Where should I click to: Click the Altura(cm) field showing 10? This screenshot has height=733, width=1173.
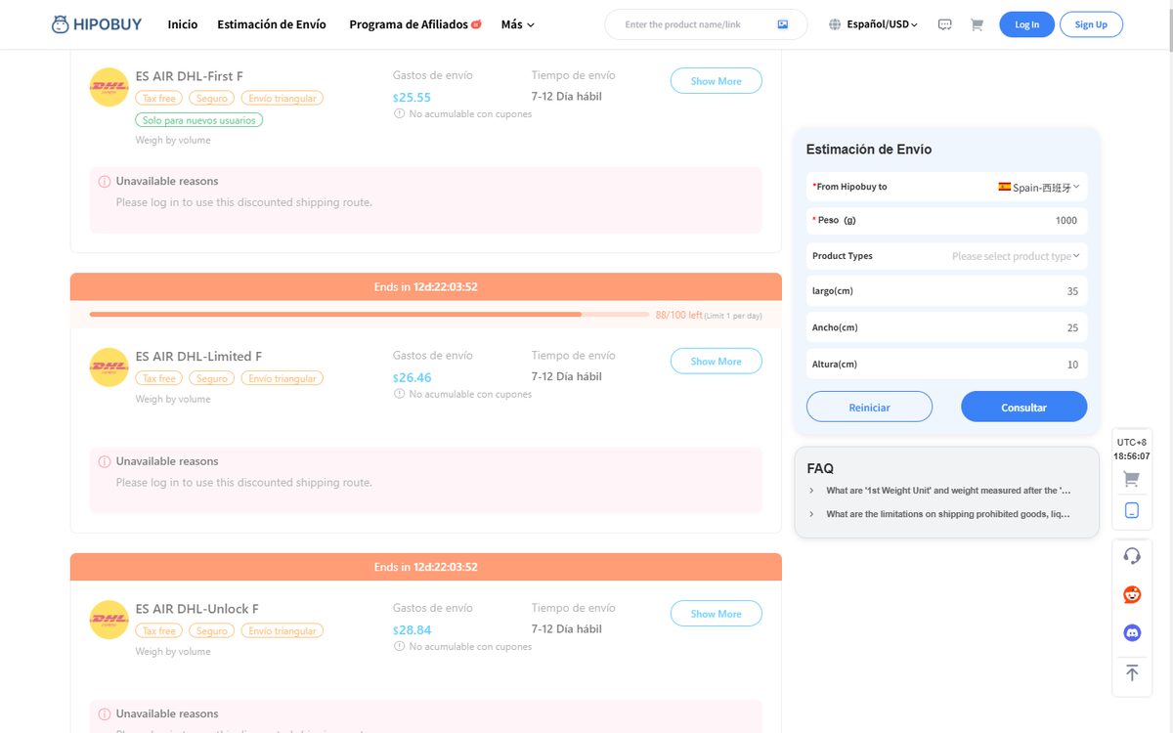coord(946,365)
